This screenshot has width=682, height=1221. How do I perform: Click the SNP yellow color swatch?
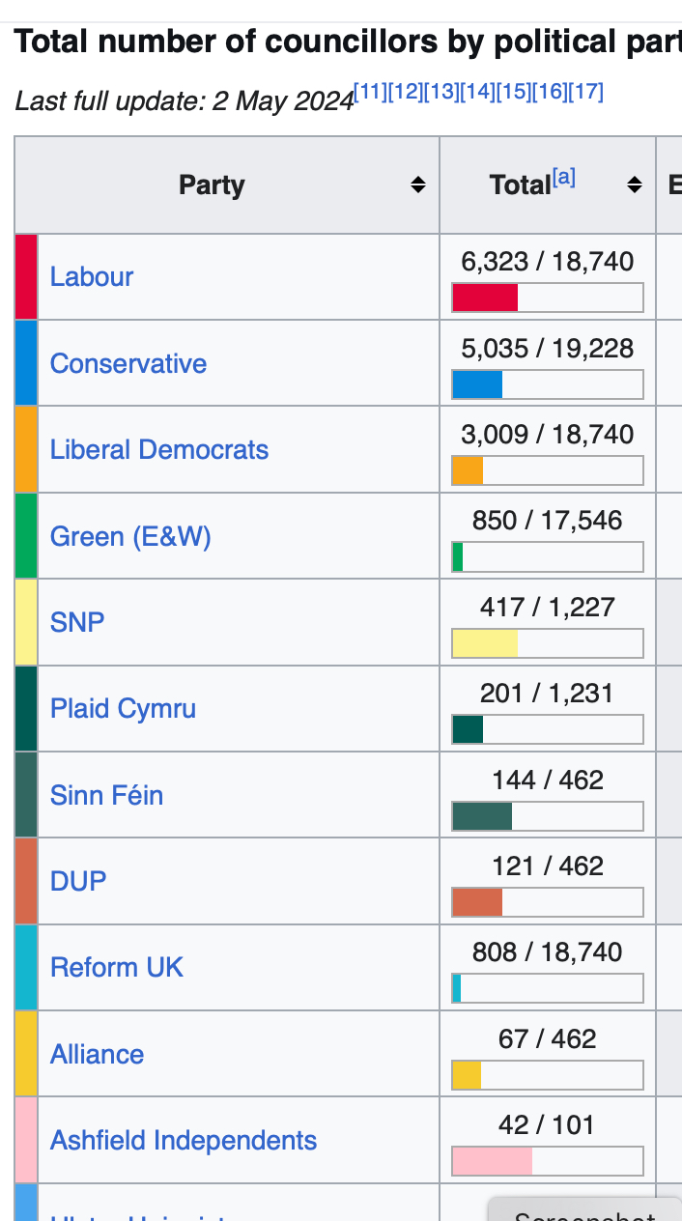(26, 622)
